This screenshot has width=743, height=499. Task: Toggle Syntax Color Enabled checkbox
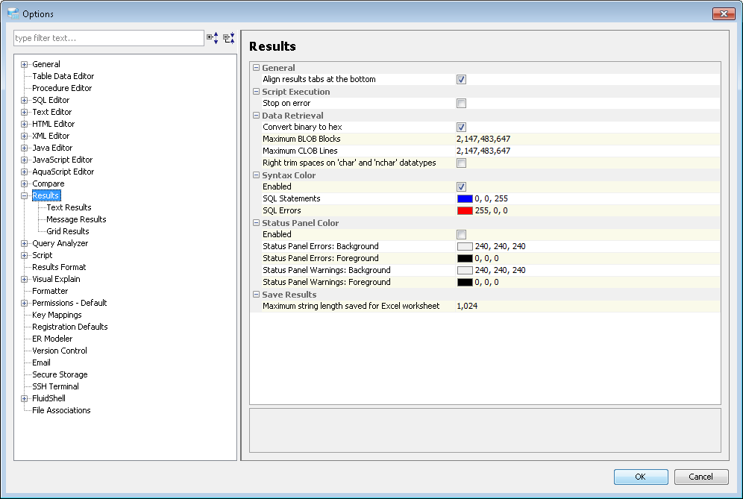point(461,186)
